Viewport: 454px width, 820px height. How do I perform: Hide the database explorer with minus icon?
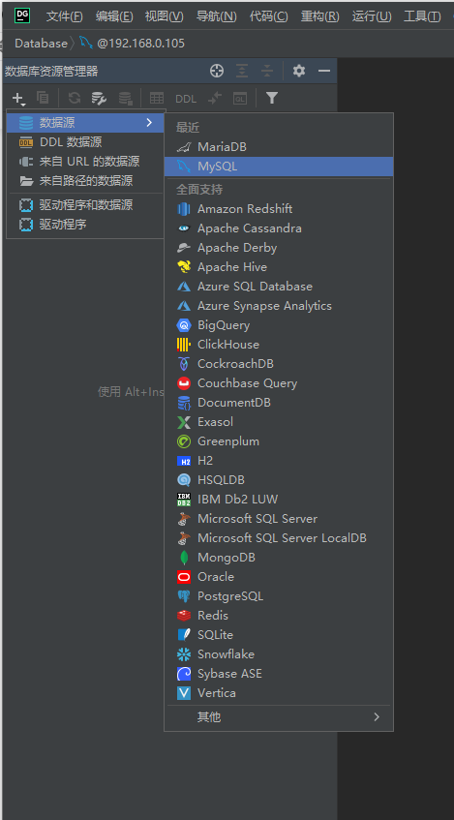tap(324, 71)
